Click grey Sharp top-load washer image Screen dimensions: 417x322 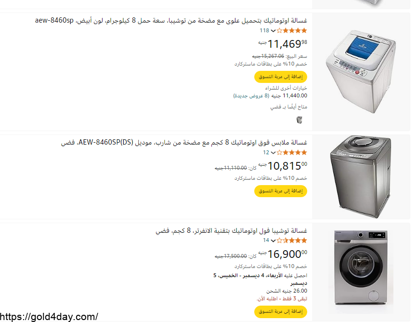pos(361,176)
